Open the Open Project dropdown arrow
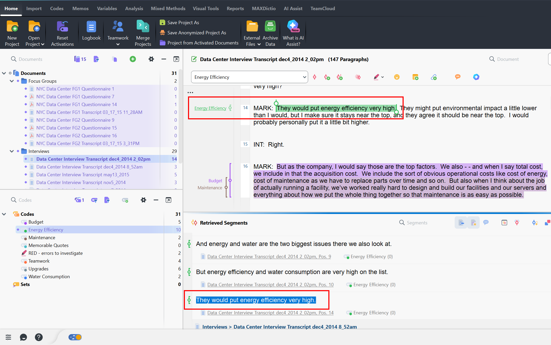The image size is (551, 345). (x=43, y=44)
